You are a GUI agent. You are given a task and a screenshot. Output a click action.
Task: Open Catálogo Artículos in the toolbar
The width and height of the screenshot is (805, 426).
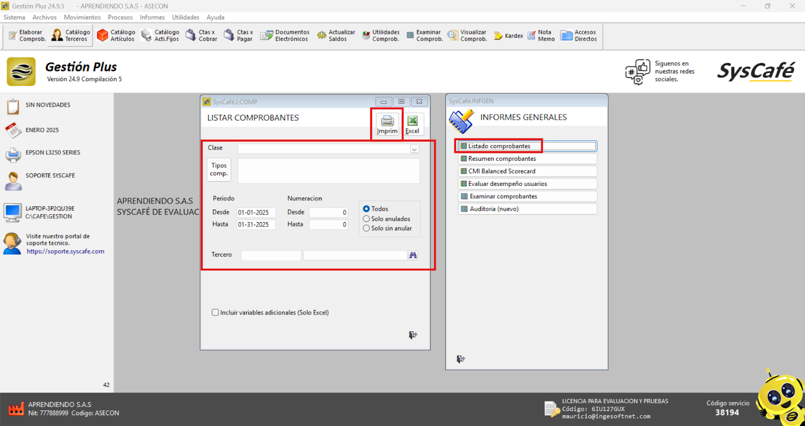point(116,35)
